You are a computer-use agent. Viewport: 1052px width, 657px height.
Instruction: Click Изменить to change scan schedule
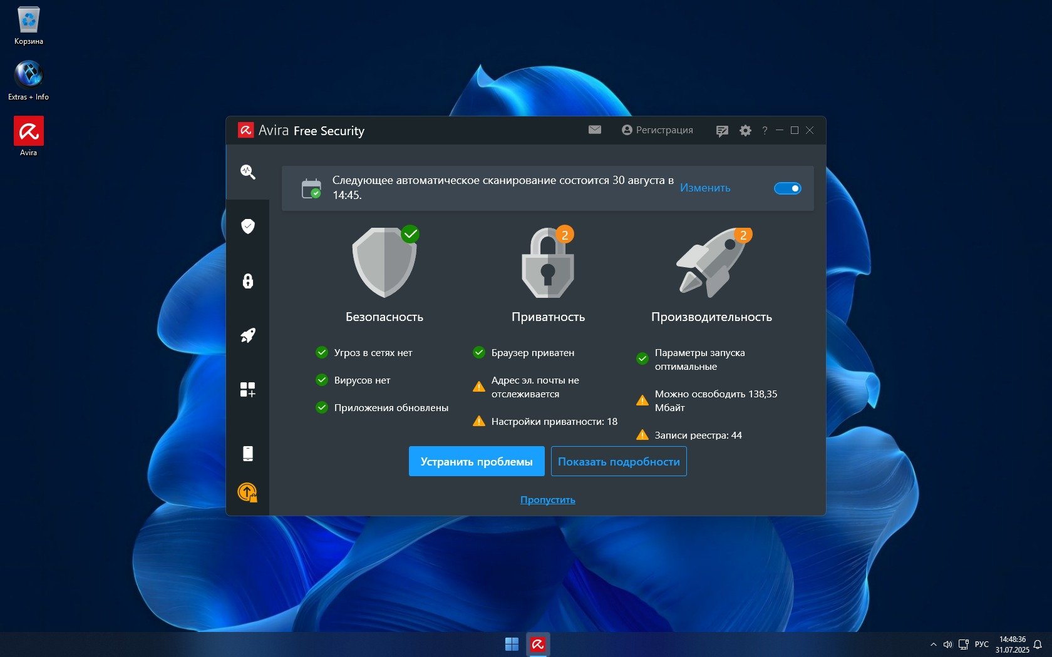click(x=705, y=188)
